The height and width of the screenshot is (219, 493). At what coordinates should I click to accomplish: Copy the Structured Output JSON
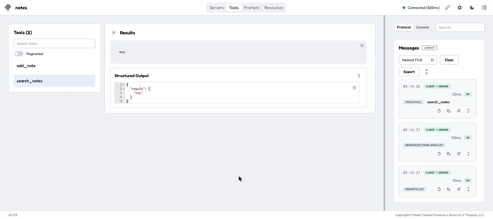(355, 88)
